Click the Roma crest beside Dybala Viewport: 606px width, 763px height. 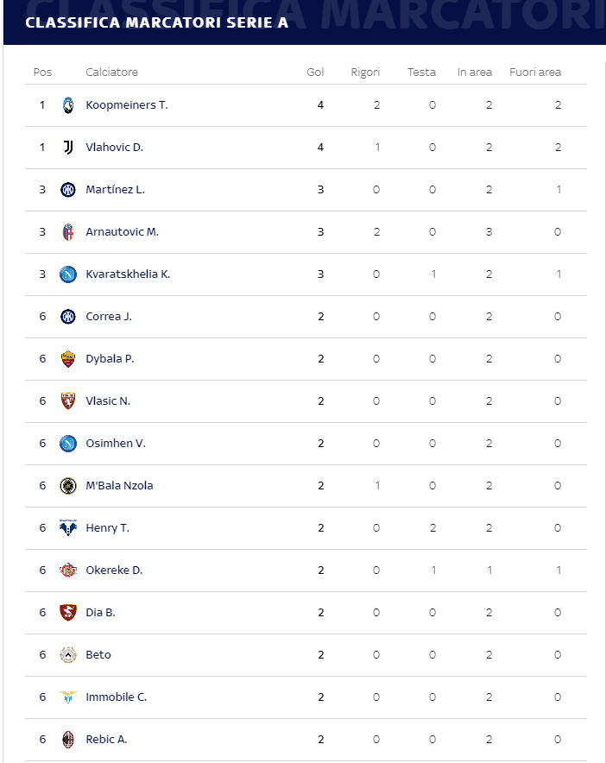click(68, 359)
